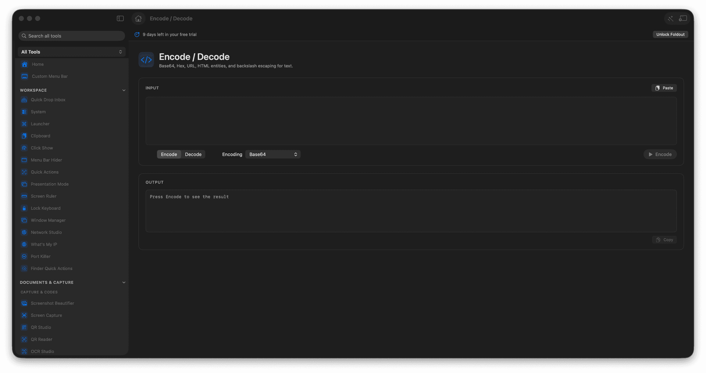Open the Encoding Base64 dropdown

273,155
